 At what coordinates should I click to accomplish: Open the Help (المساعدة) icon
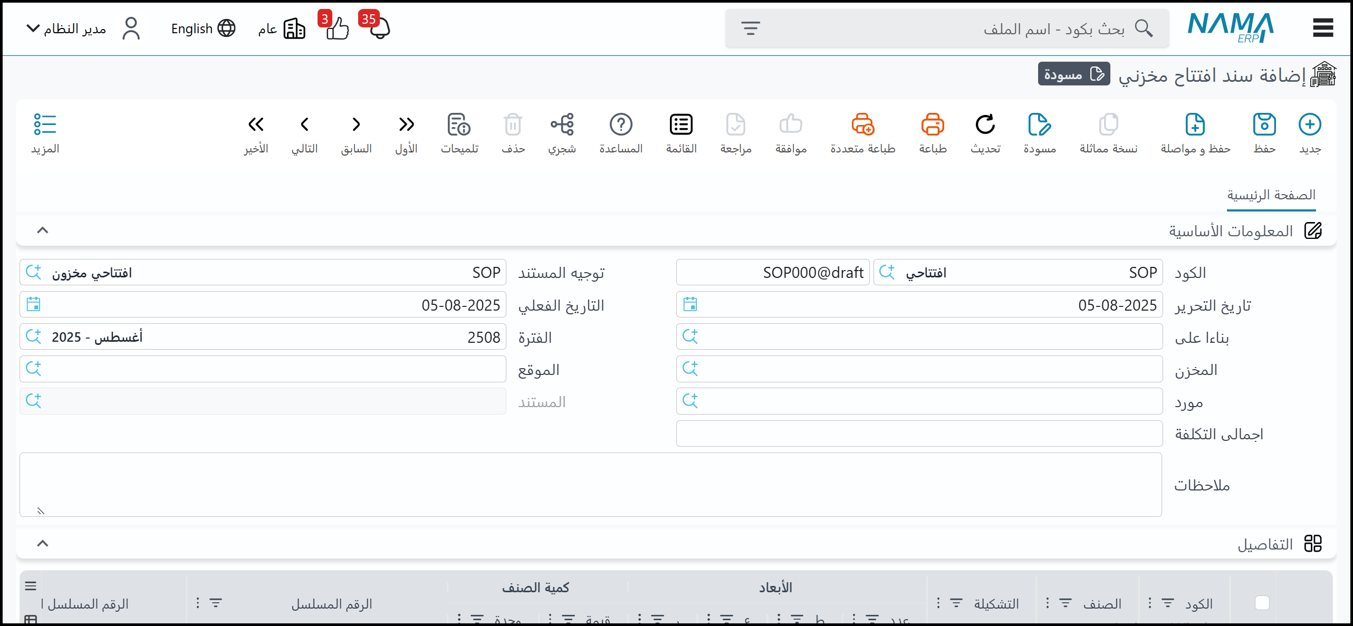(621, 125)
